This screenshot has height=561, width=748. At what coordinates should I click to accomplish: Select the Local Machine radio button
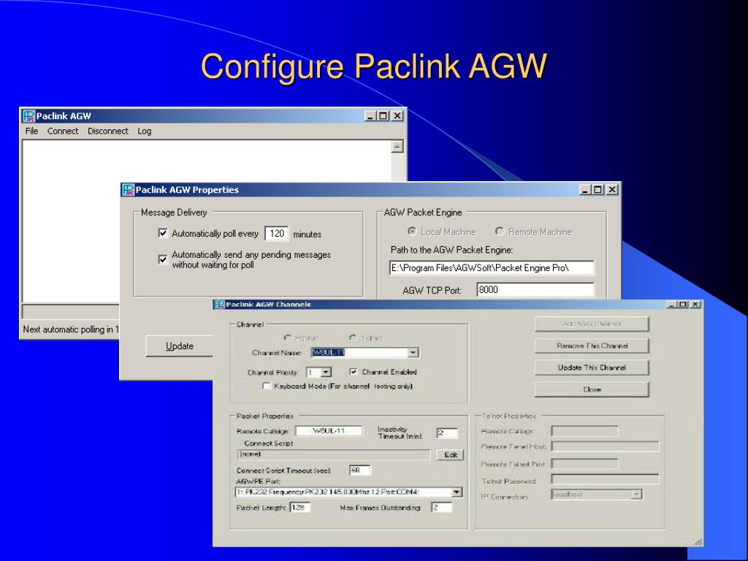pyautogui.click(x=412, y=232)
